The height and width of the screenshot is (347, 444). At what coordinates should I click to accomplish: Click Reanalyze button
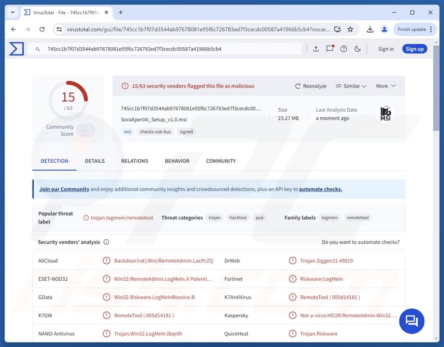click(311, 86)
